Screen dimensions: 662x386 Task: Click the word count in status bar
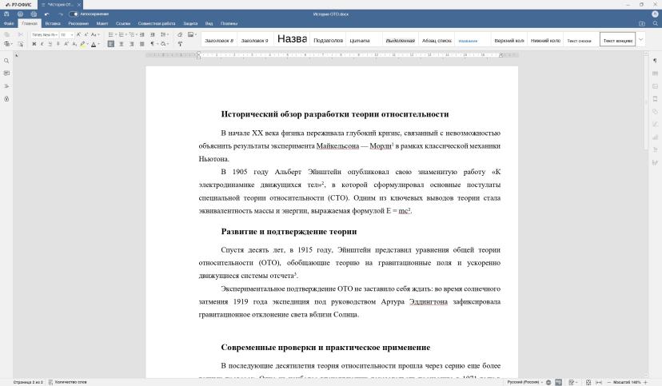67,382
